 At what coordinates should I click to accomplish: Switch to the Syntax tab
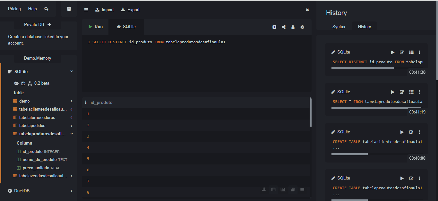pyautogui.click(x=339, y=27)
